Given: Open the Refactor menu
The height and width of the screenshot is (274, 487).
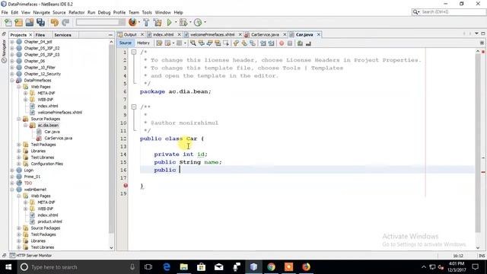Looking at the screenshot, I should pyautogui.click(x=76, y=12).
